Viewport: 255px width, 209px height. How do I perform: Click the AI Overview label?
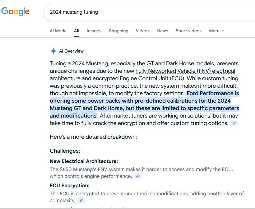[x=72, y=51]
